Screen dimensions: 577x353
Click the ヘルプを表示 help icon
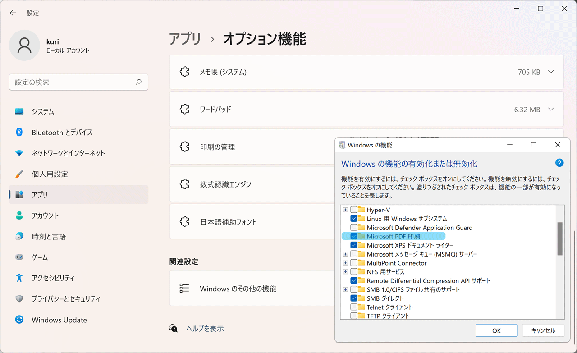point(174,328)
